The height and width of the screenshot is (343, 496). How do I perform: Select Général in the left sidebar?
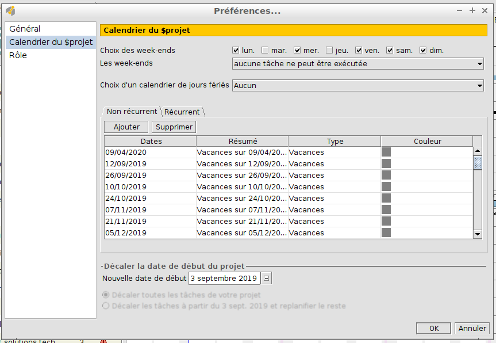coord(25,29)
